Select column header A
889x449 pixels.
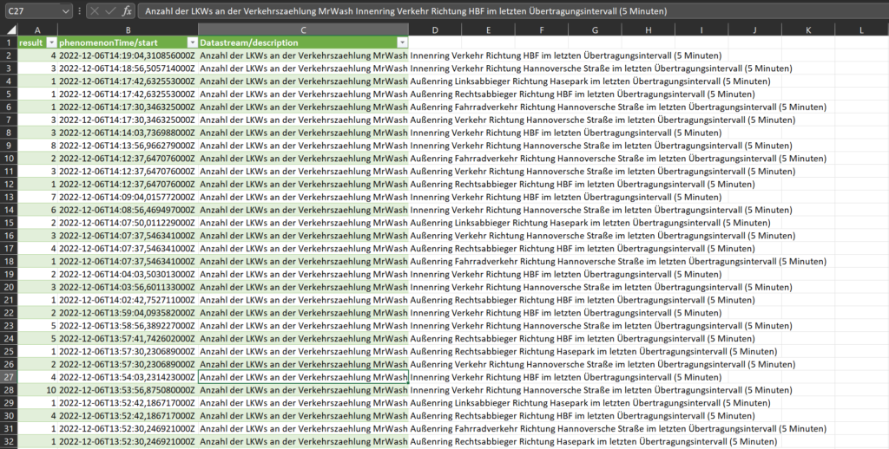pos(37,30)
